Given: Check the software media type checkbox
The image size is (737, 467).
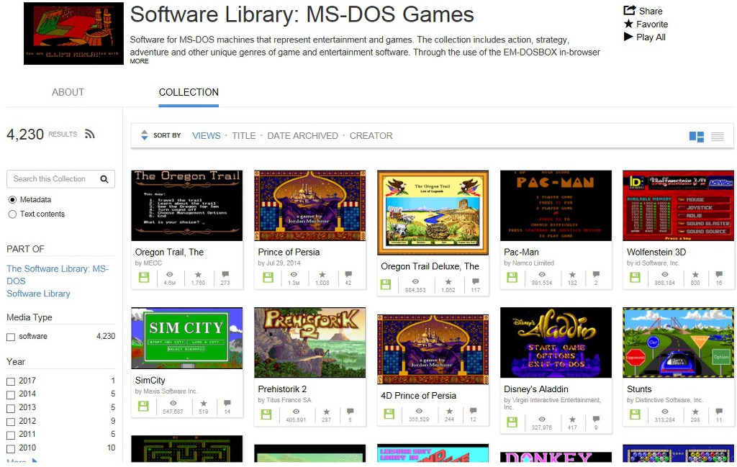Looking at the screenshot, I should pyautogui.click(x=11, y=337).
